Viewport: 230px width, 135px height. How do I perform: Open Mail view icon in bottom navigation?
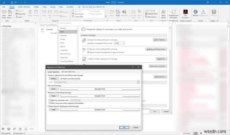pyautogui.click(x=3, y=129)
